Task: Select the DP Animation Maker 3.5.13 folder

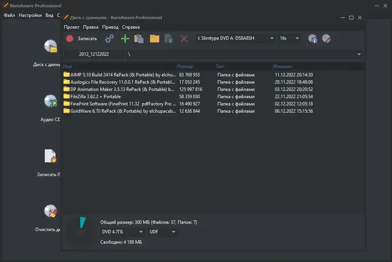Action: pyautogui.click(x=119, y=89)
